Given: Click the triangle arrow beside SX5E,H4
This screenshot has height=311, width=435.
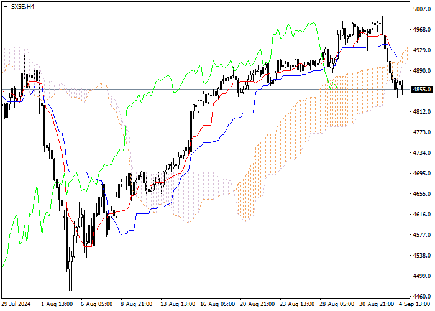Looking at the screenshot, I should (6, 7).
